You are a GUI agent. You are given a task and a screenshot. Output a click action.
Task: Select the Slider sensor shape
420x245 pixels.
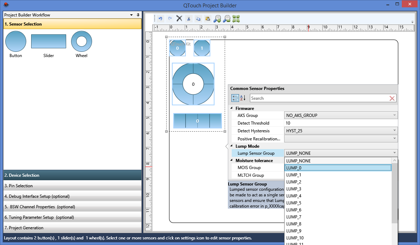coord(49,41)
